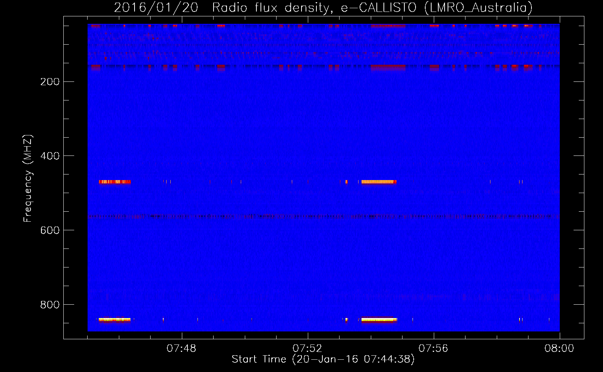Select the 'Frequency (MHz)' y-axis label
Screen dimensions: 603x372
(28, 179)
